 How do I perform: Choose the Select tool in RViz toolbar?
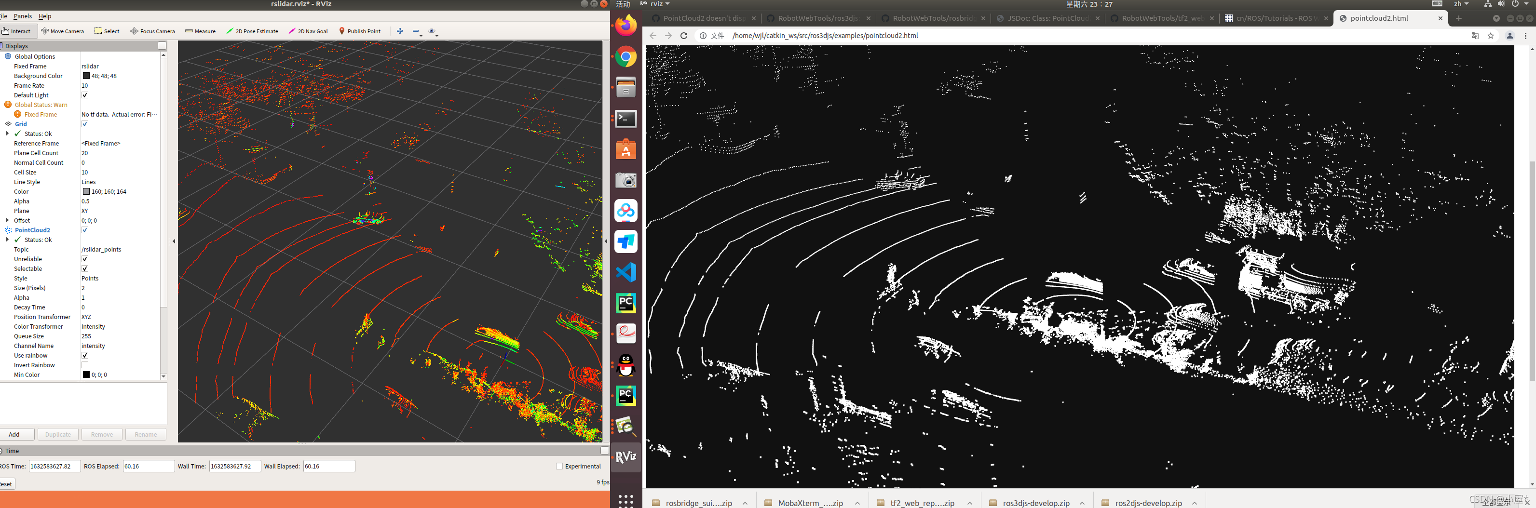point(107,31)
